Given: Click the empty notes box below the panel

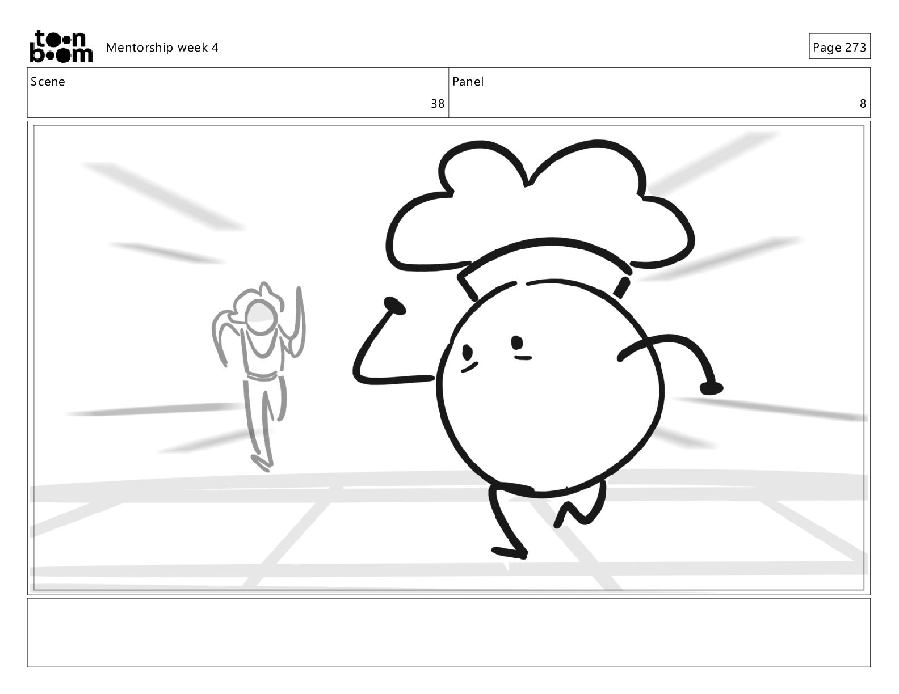Looking at the screenshot, I should click(449, 632).
